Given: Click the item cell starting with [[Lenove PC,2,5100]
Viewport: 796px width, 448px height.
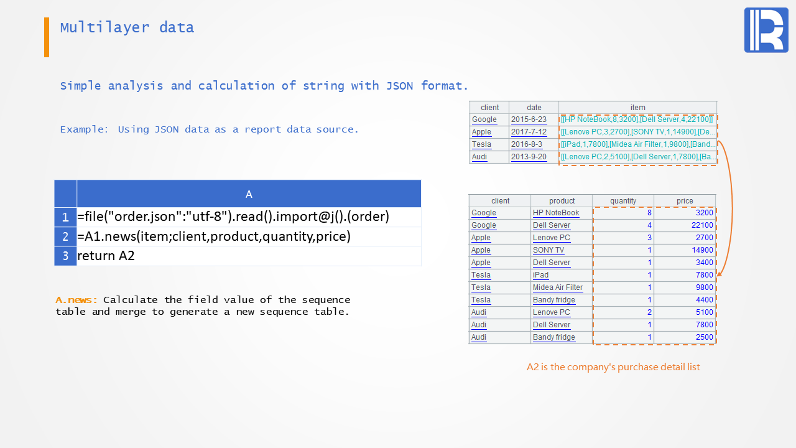Looking at the screenshot, I should point(637,157).
